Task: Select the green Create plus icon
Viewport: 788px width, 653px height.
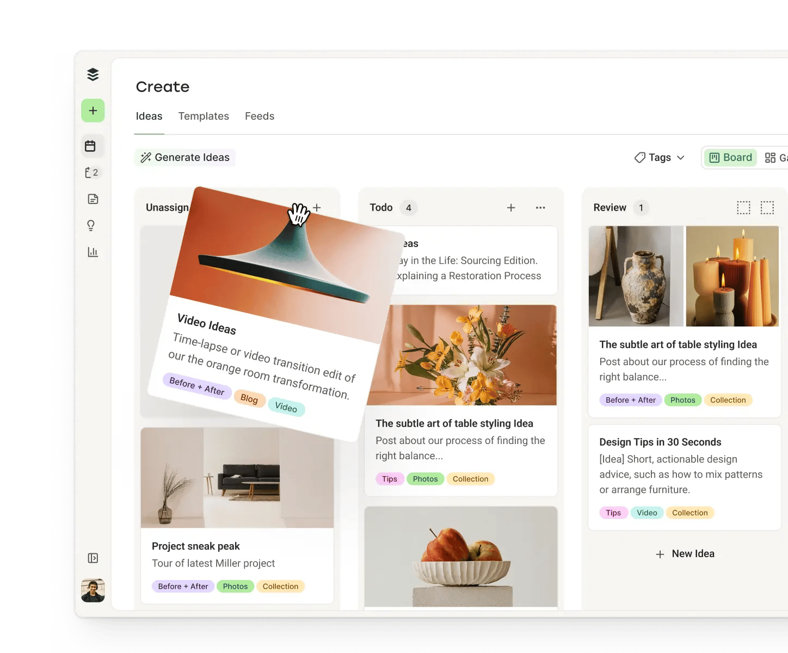Action: click(x=93, y=110)
